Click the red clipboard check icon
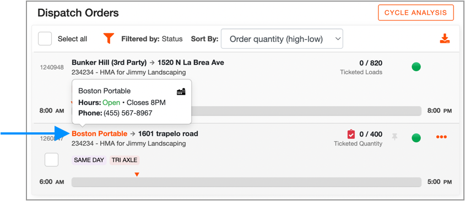Screen dimensions: 465x201 (351, 135)
